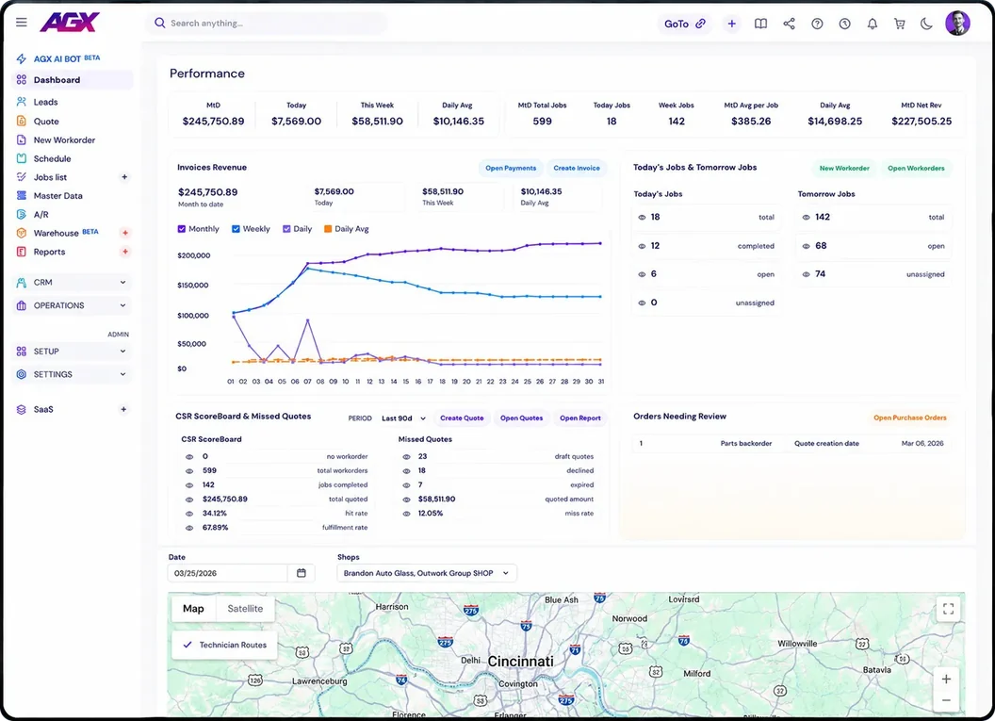Click the 34.12% hit rate value
Screen dimensions: 995x721
coord(215,514)
